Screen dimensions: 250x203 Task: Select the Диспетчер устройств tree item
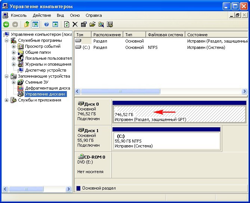46,70
